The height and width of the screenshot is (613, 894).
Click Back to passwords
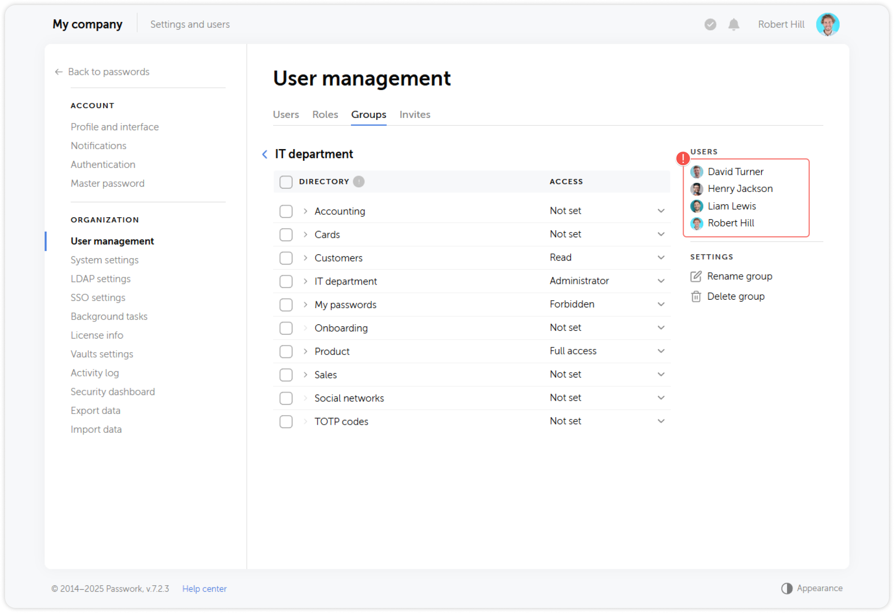coord(108,72)
